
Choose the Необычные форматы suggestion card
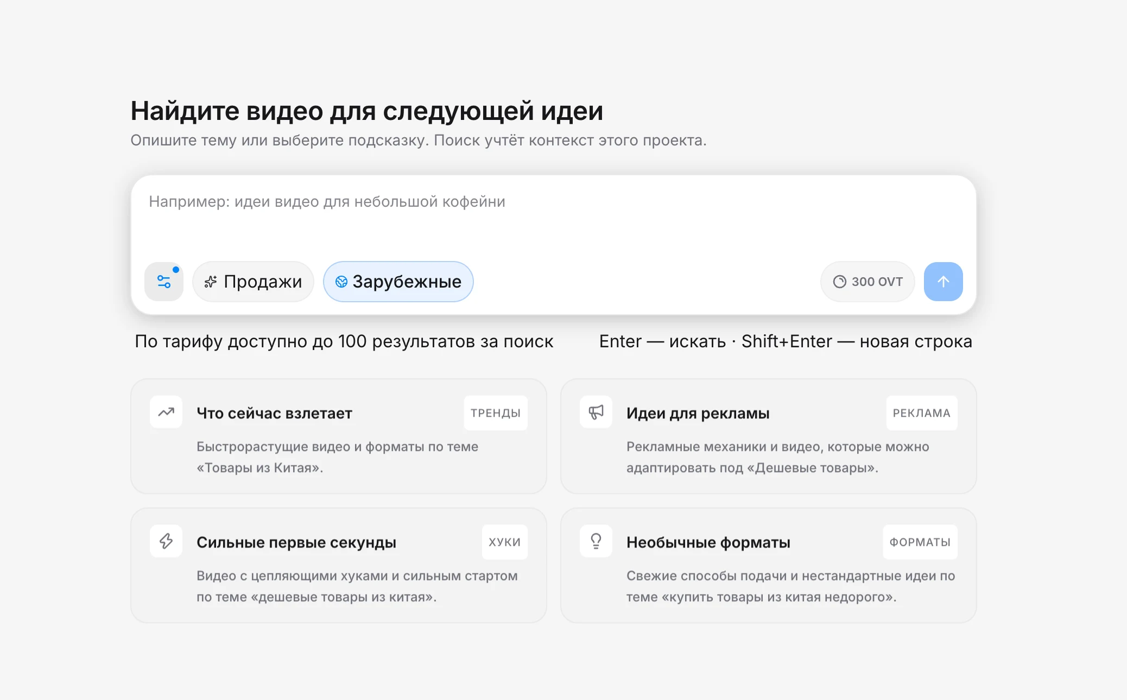pyautogui.click(x=769, y=565)
